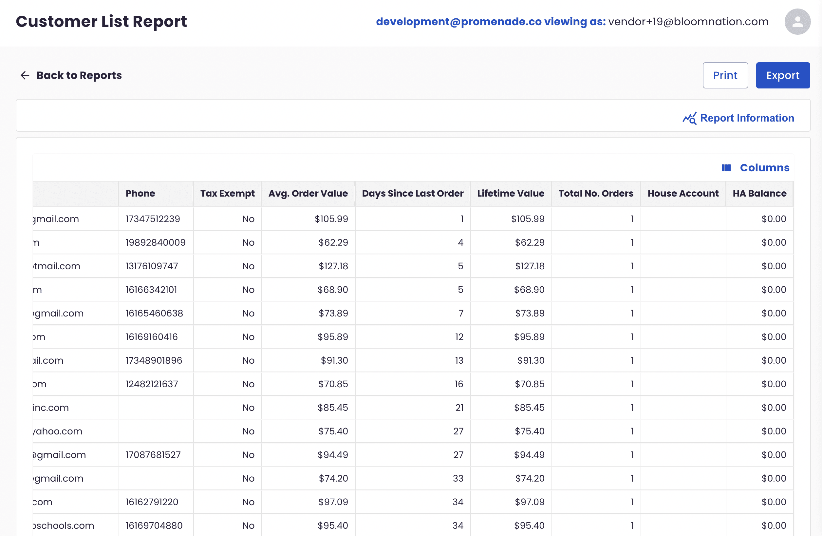Screen dimensions: 822x536
Task: Open the user profile avatar icon
Action: click(797, 22)
